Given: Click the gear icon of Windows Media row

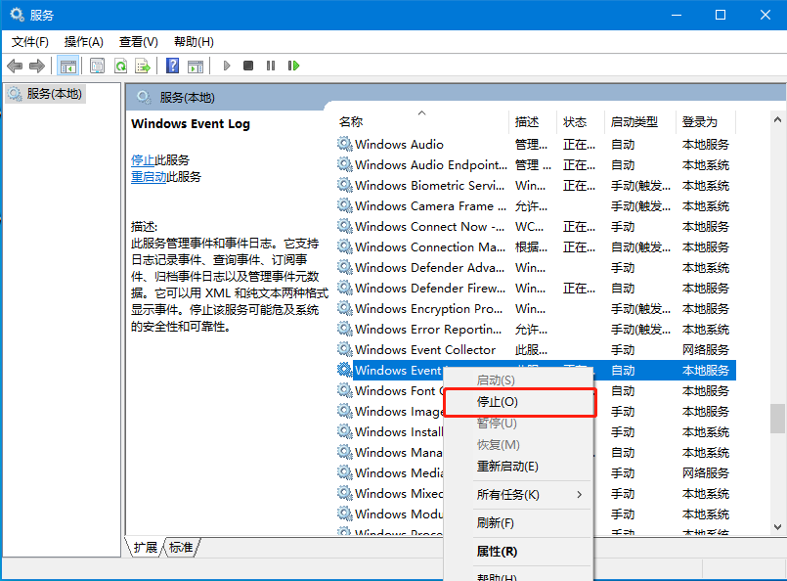Looking at the screenshot, I should click(344, 472).
